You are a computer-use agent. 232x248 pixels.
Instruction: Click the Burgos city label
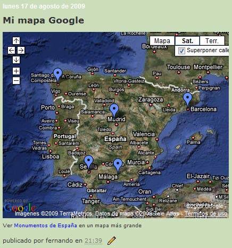pyautogui.click(x=117, y=89)
